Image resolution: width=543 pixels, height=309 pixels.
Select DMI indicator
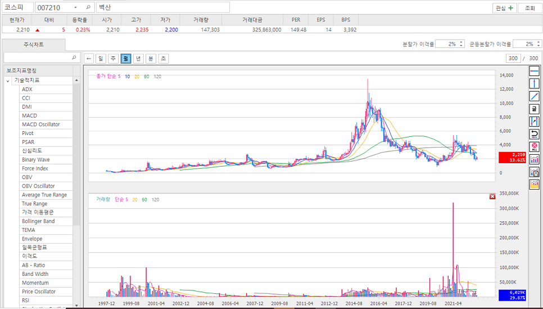(x=46, y=107)
